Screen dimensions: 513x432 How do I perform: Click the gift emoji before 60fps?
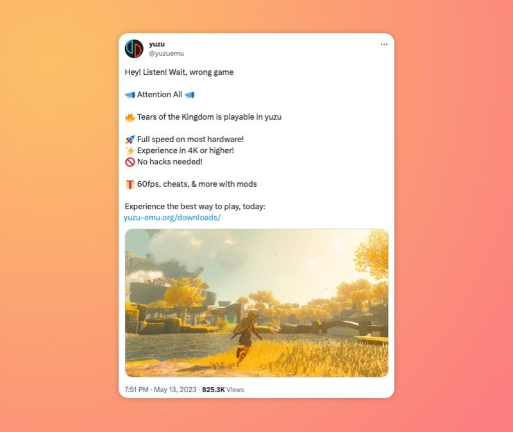[130, 184]
